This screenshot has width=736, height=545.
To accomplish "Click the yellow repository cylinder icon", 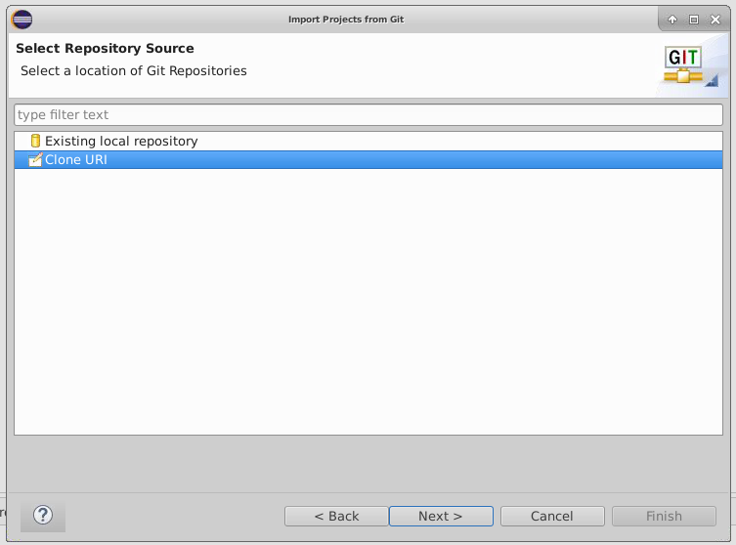I will [x=35, y=142].
